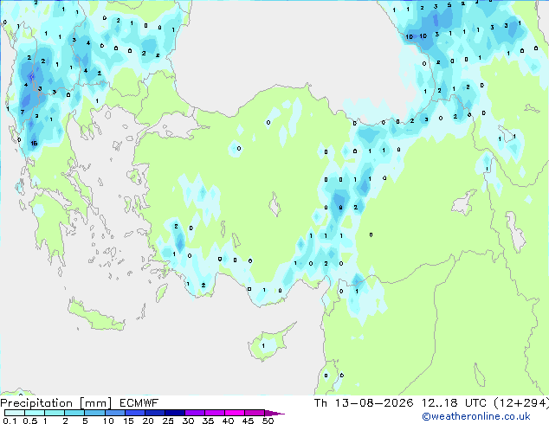
Task: Click the 0.5–1 mm legend color swatch
Action: [x=35, y=413]
